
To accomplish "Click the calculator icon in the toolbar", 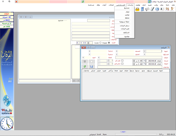I will click(x=142, y=9).
